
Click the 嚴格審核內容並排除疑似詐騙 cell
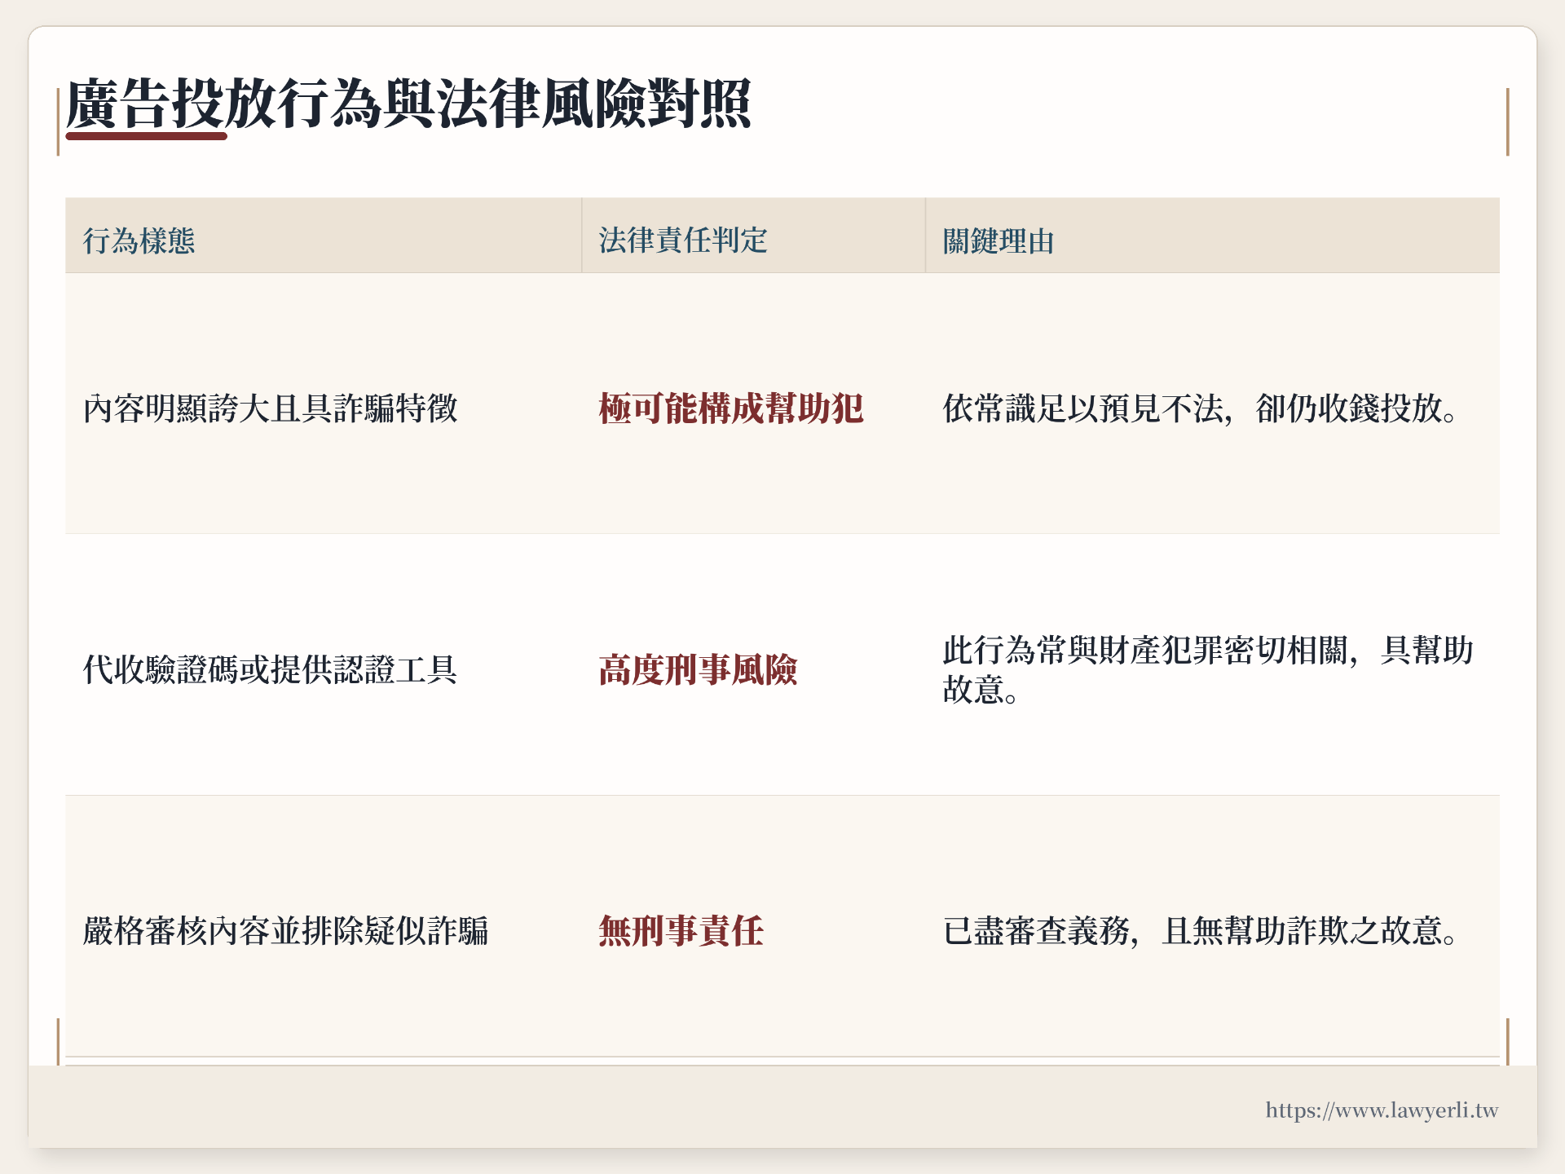[285, 931]
